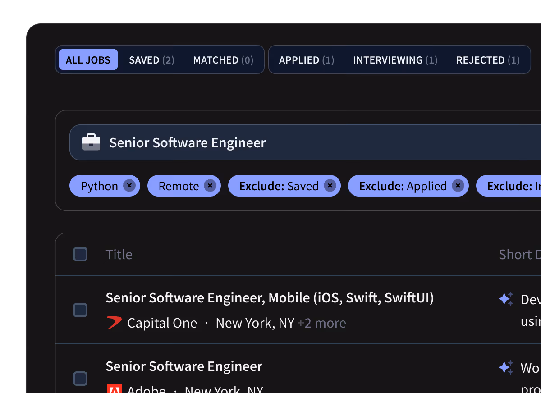The height and width of the screenshot is (393, 541).
Task: Expand the +2 more locations
Action: coord(322,323)
